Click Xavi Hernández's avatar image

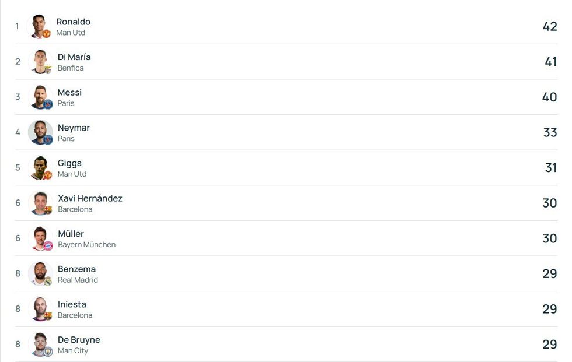40,203
